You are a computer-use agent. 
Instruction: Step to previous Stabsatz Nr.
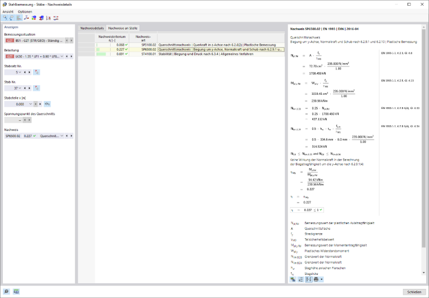(x=25, y=72)
